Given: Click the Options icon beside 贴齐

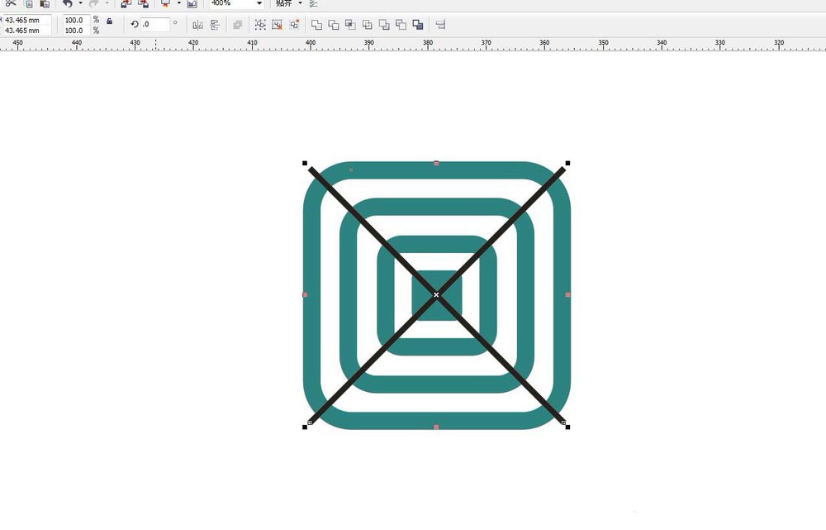Looking at the screenshot, I should coord(313,3).
